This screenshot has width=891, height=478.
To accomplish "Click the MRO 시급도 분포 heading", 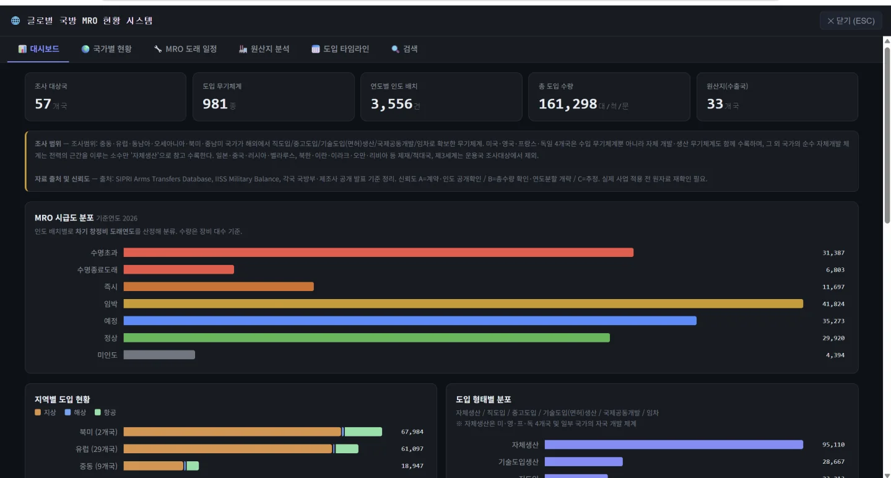I will coord(64,218).
